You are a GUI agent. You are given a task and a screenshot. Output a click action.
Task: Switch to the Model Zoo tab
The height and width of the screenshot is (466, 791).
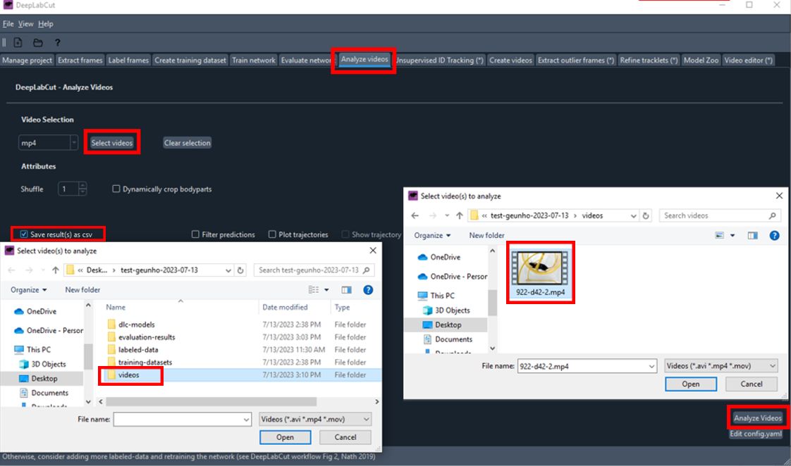pyautogui.click(x=701, y=60)
